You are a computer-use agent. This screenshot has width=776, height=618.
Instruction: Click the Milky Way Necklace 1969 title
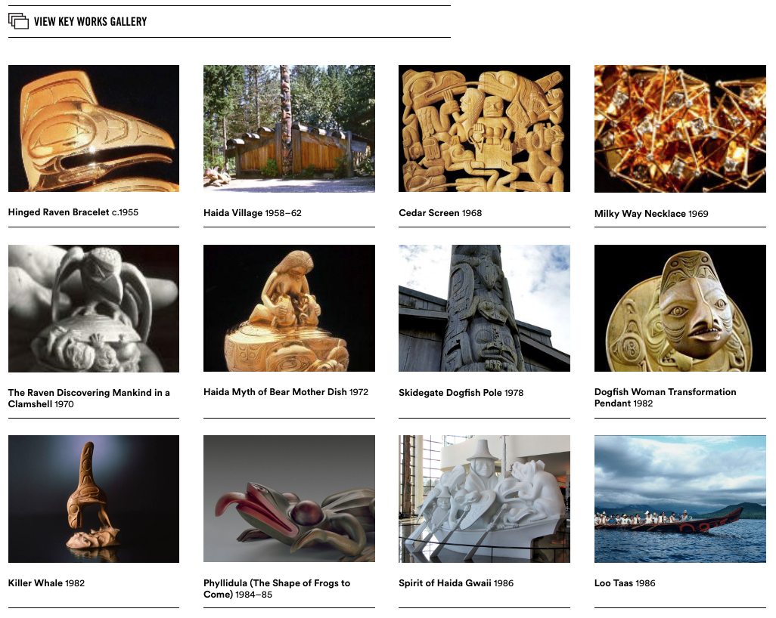coord(651,214)
